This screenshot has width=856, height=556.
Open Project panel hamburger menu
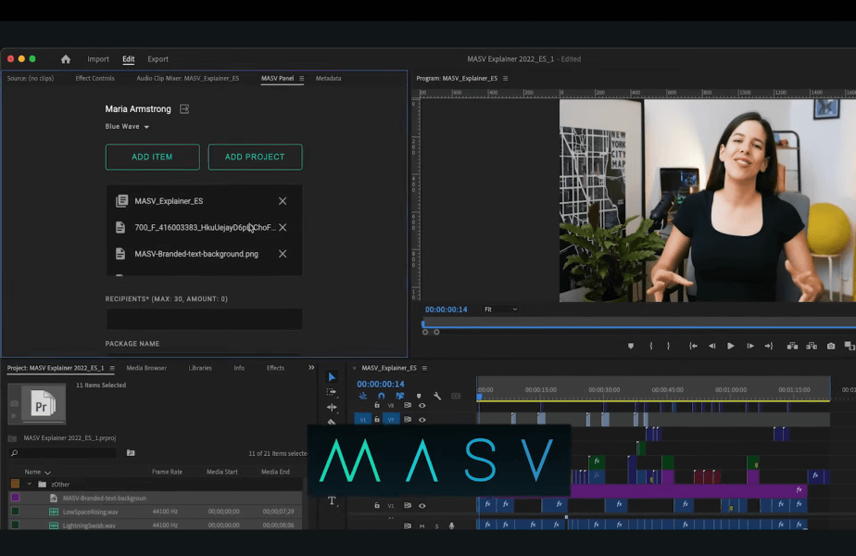pyautogui.click(x=112, y=368)
